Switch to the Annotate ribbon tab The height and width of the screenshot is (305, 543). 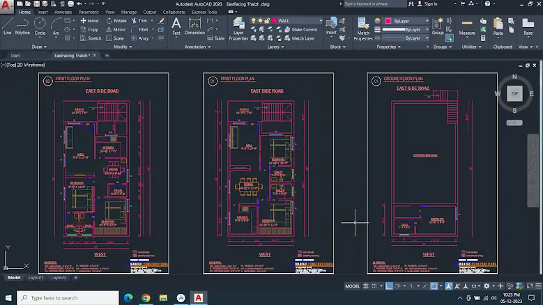tap(63, 12)
